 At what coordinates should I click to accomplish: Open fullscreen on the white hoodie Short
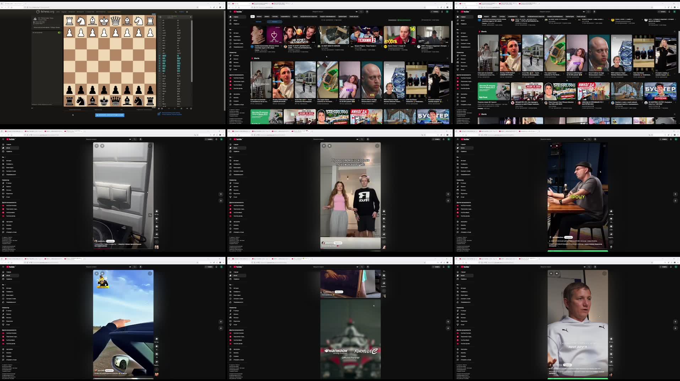tap(604, 273)
